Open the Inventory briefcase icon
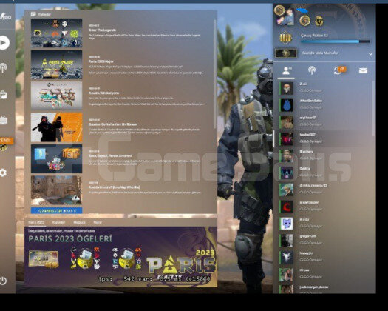Screen dimensions: 388x311 [x=4, y=95]
